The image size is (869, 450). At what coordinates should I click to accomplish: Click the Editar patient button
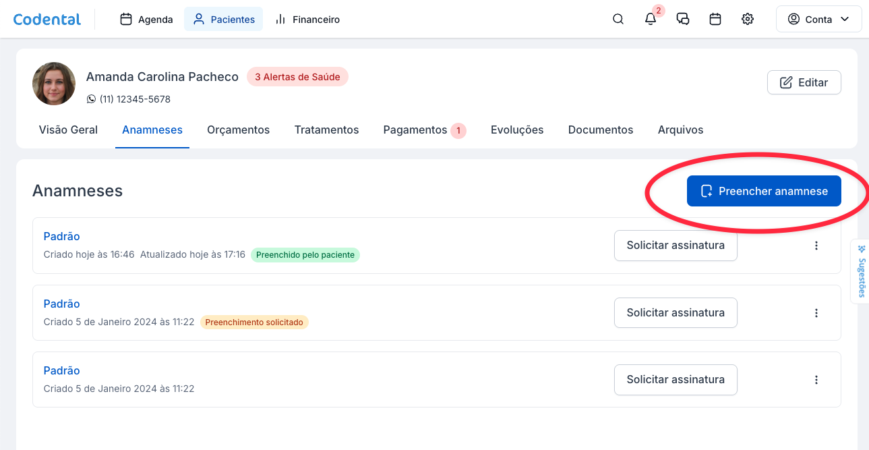pyautogui.click(x=804, y=82)
